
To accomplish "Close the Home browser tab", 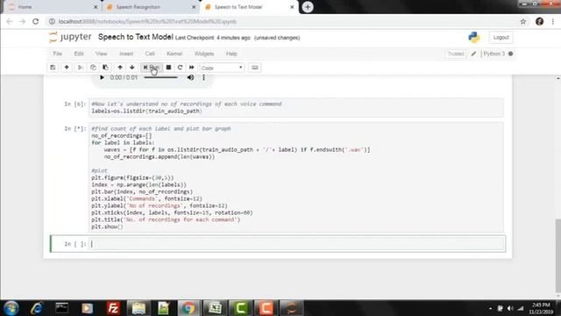I will point(96,7).
